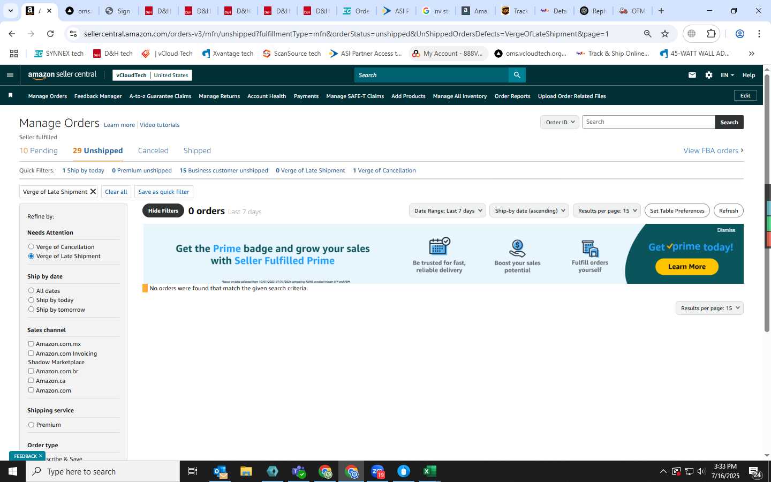Bookmark this page with the star icon
The height and width of the screenshot is (482, 771).
tap(665, 34)
